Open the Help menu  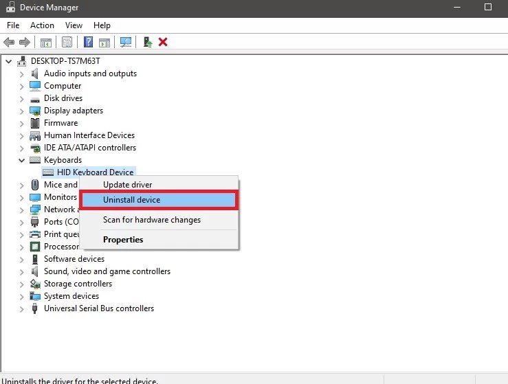tap(102, 25)
